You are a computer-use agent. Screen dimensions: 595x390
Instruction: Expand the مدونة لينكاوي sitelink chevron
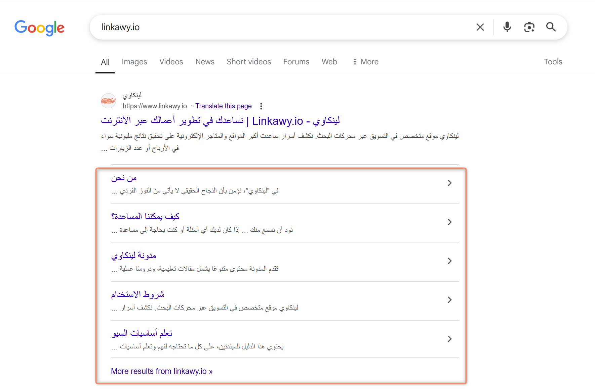pos(449,261)
